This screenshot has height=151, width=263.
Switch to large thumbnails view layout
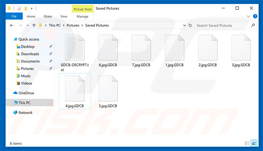[x=254, y=143]
